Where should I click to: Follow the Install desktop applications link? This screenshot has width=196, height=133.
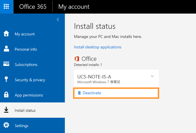tap(98, 47)
